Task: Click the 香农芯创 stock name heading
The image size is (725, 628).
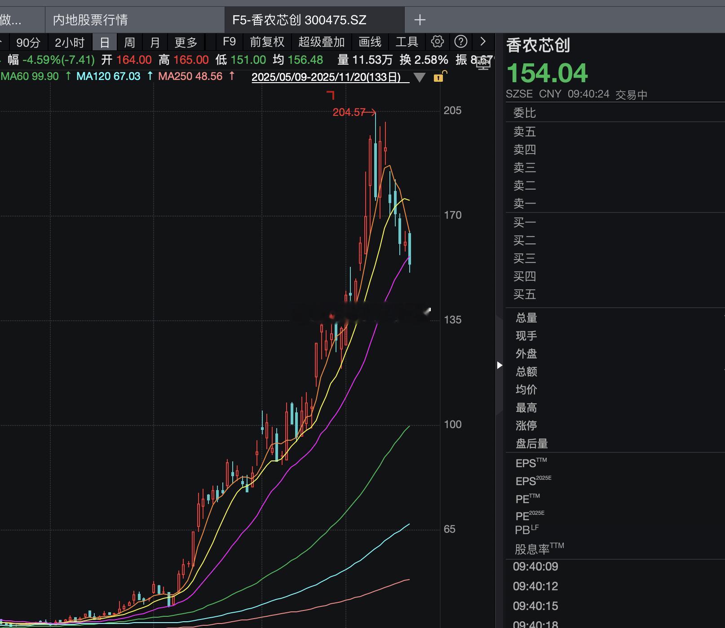Action: click(538, 45)
